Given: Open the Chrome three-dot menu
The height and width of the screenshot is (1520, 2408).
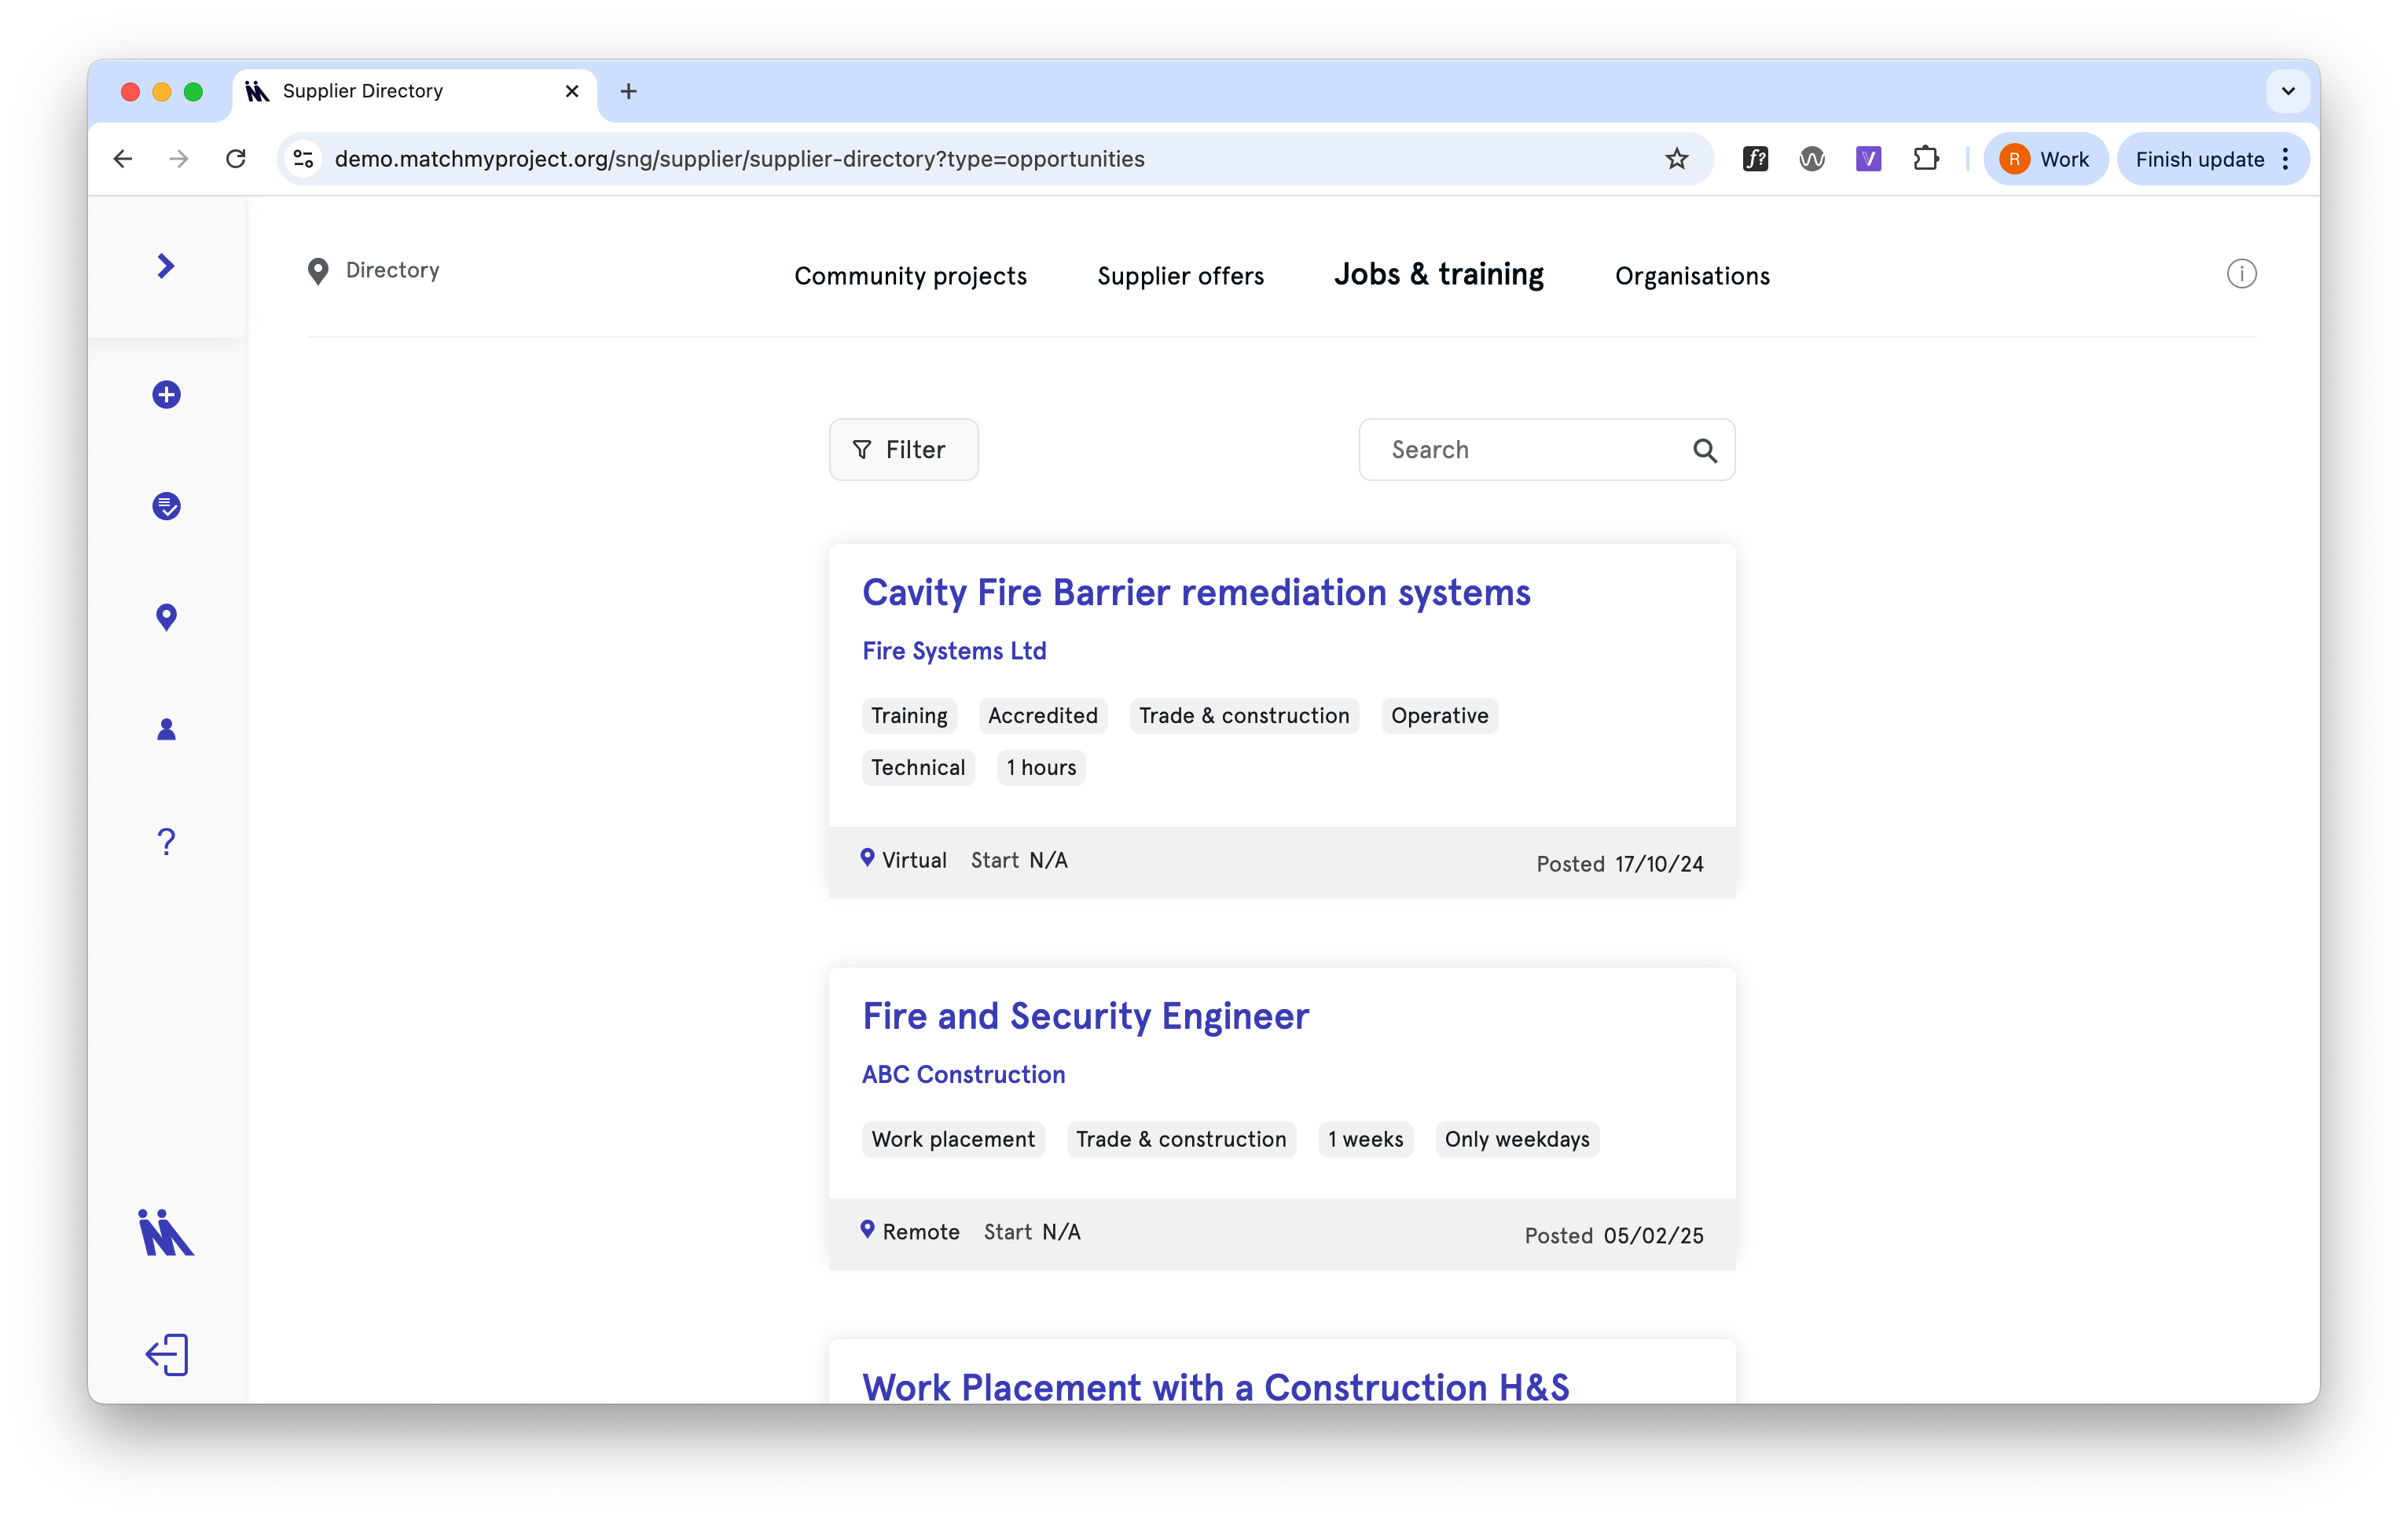Looking at the screenshot, I should tap(2285, 159).
